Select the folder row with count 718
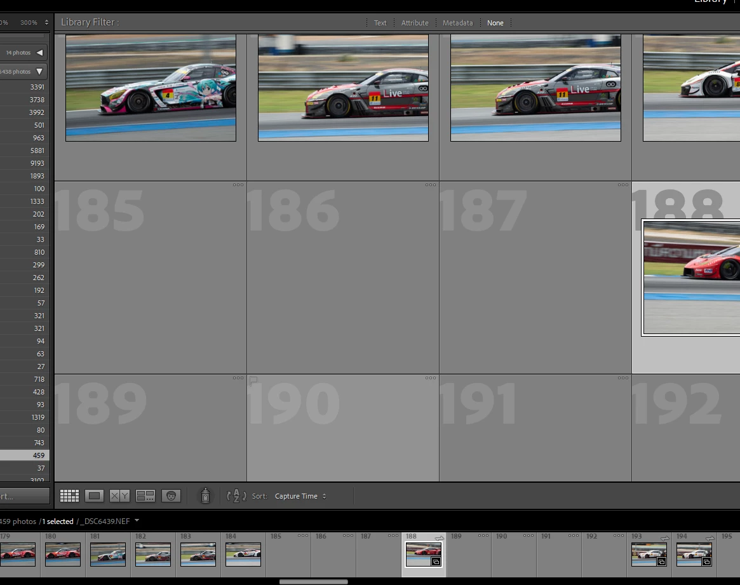The width and height of the screenshot is (740, 585). (25, 379)
